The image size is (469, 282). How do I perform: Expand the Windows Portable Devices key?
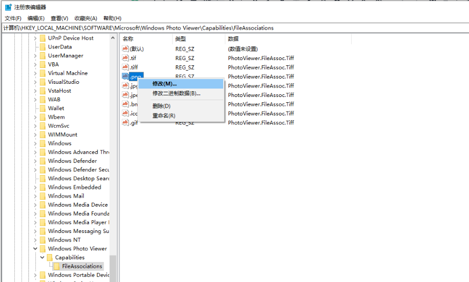[35, 275]
